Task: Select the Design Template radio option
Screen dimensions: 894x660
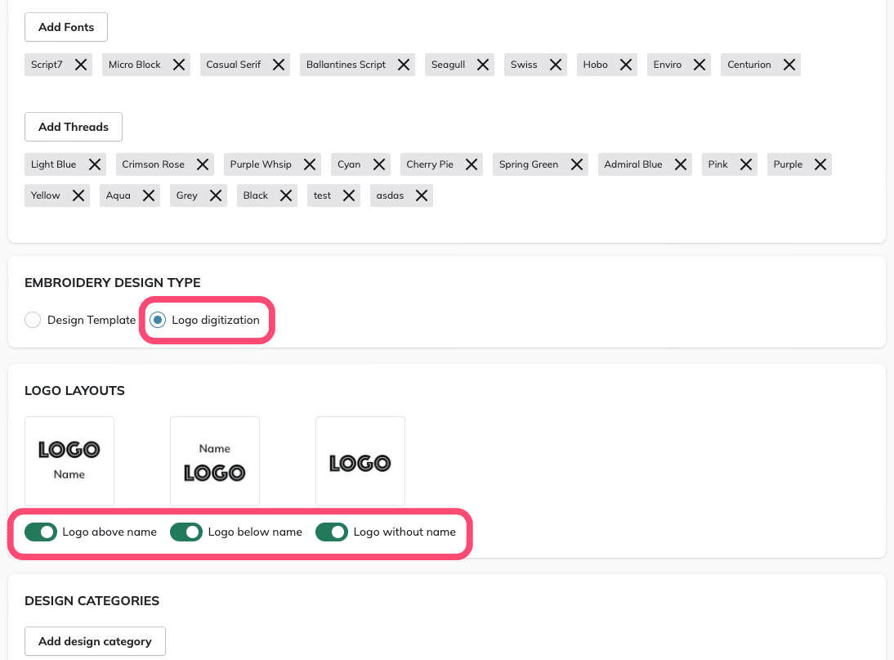Action: pyautogui.click(x=33, y=320)
